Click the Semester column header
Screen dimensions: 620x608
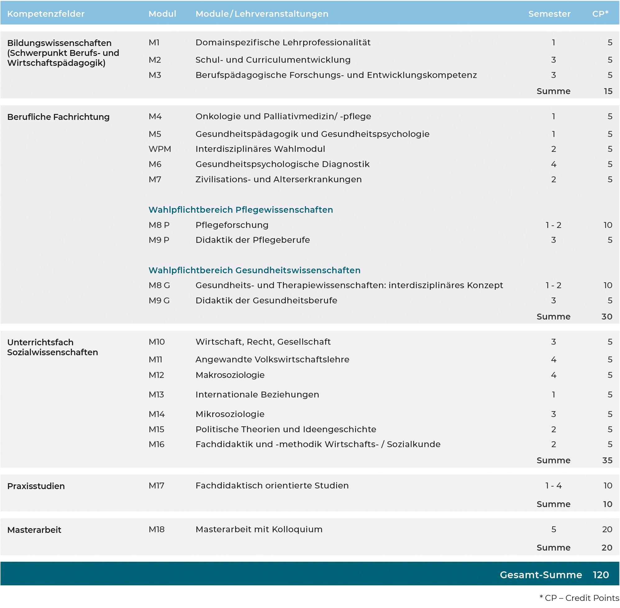549,14
